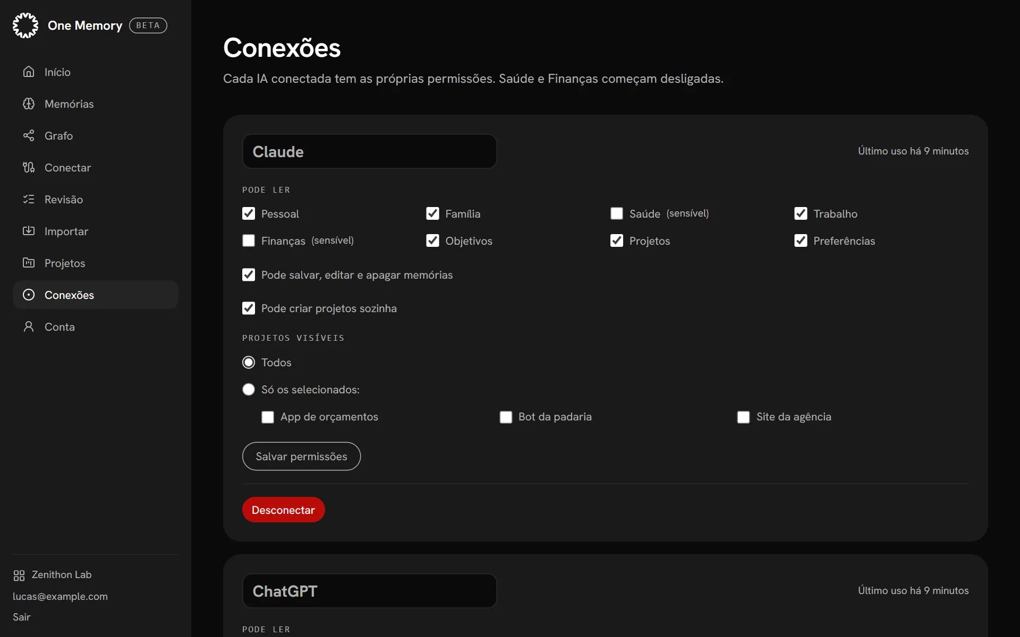The width and height of the screenshot is (1020, 637).
Task: Open the Início home icon
Action: point(29,72)
